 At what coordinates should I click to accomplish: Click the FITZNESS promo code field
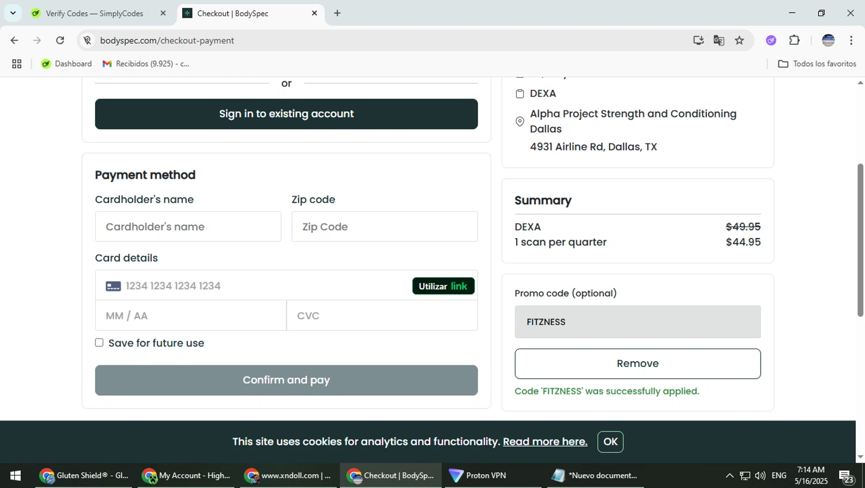coord(637,322)
